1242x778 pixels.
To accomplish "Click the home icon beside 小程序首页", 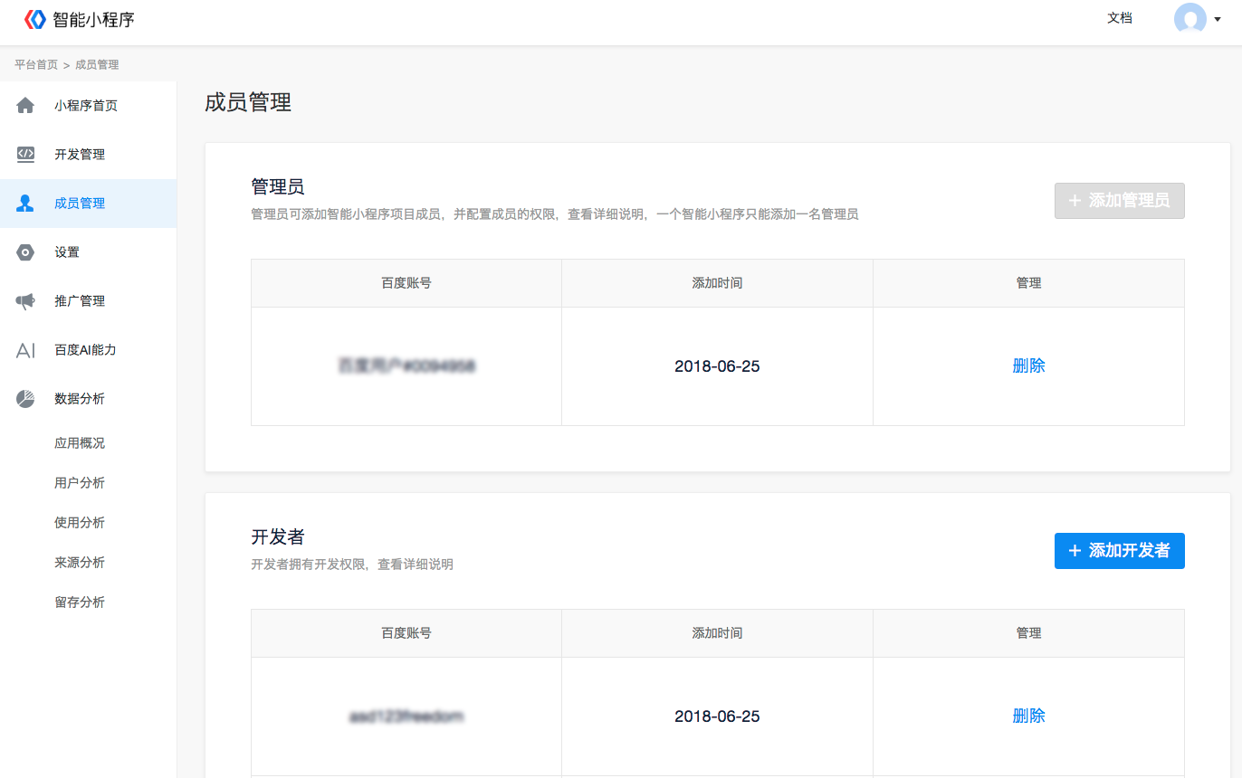I will 25,106.
